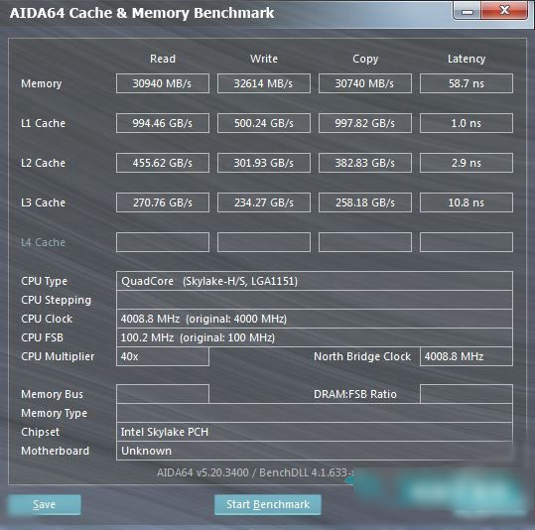Click the greyed L4 Cache label
The height and width of the screenshot is (530, 535).
[43, 242]
